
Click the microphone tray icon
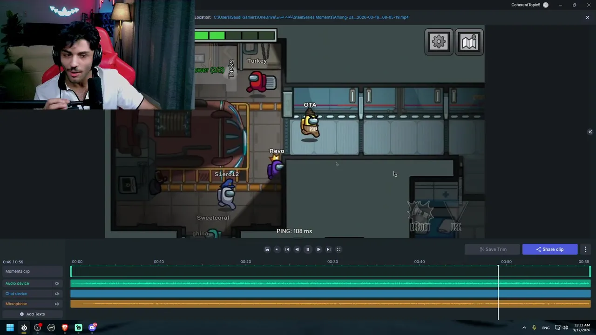(x=534, y=328)
